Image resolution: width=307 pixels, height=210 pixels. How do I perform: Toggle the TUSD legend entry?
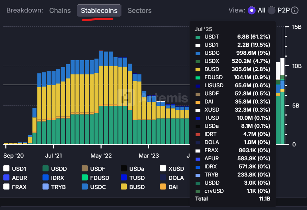click(124, 178)
